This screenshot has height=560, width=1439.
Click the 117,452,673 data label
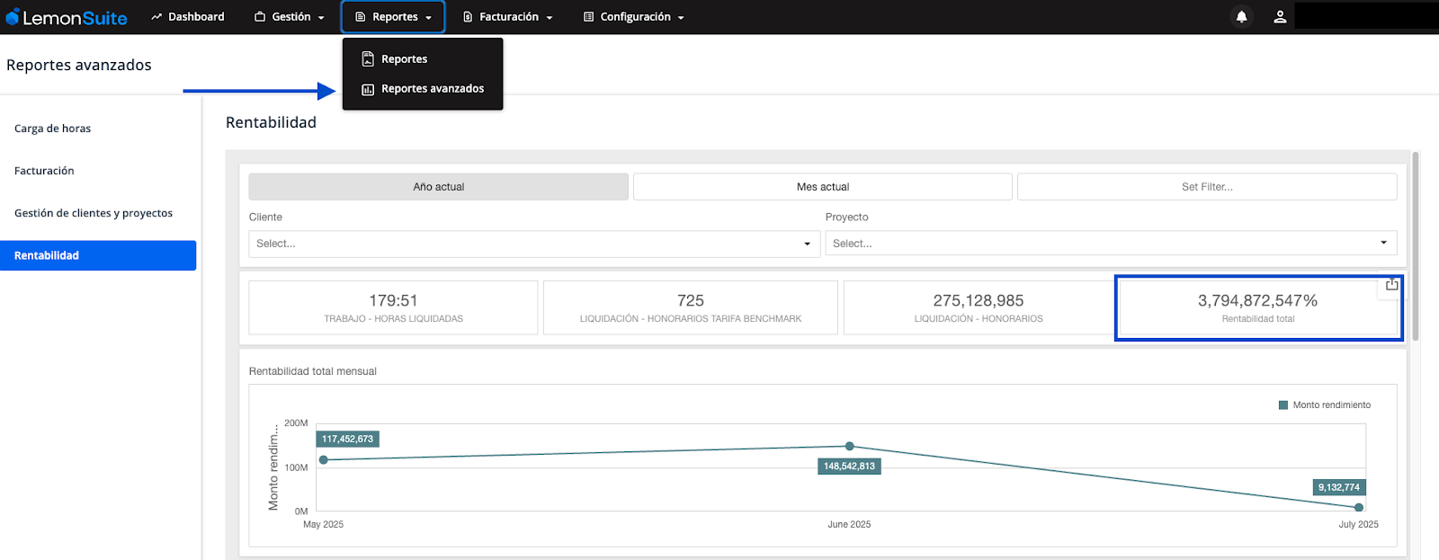pos(347,440)
